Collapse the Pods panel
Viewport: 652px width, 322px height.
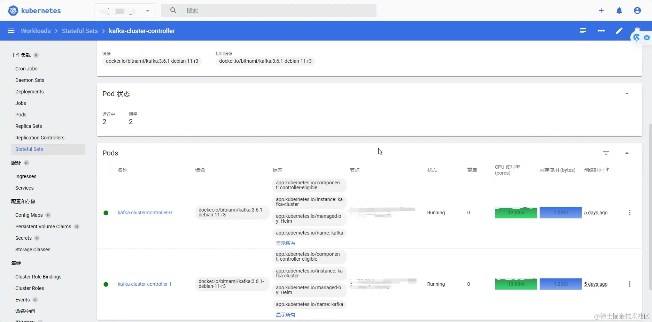627,153
